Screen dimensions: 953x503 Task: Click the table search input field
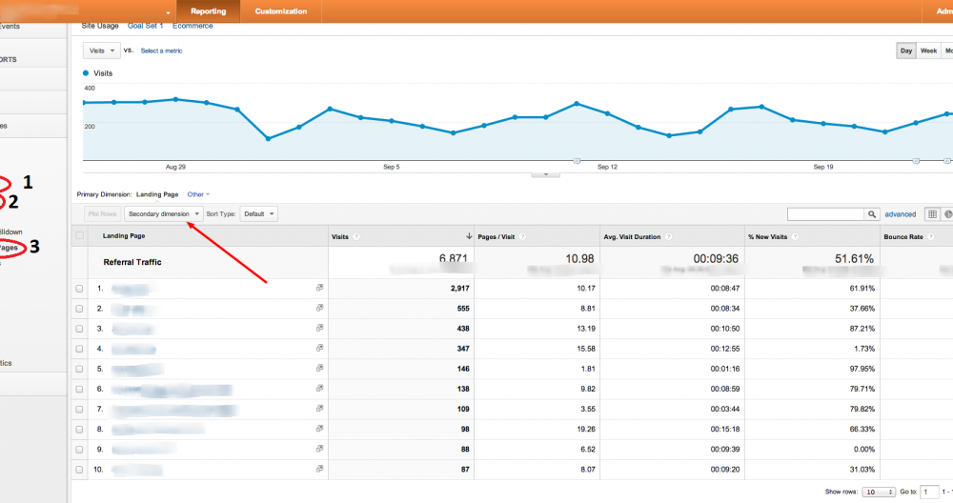pyautogui.click(x=825, y=214)
